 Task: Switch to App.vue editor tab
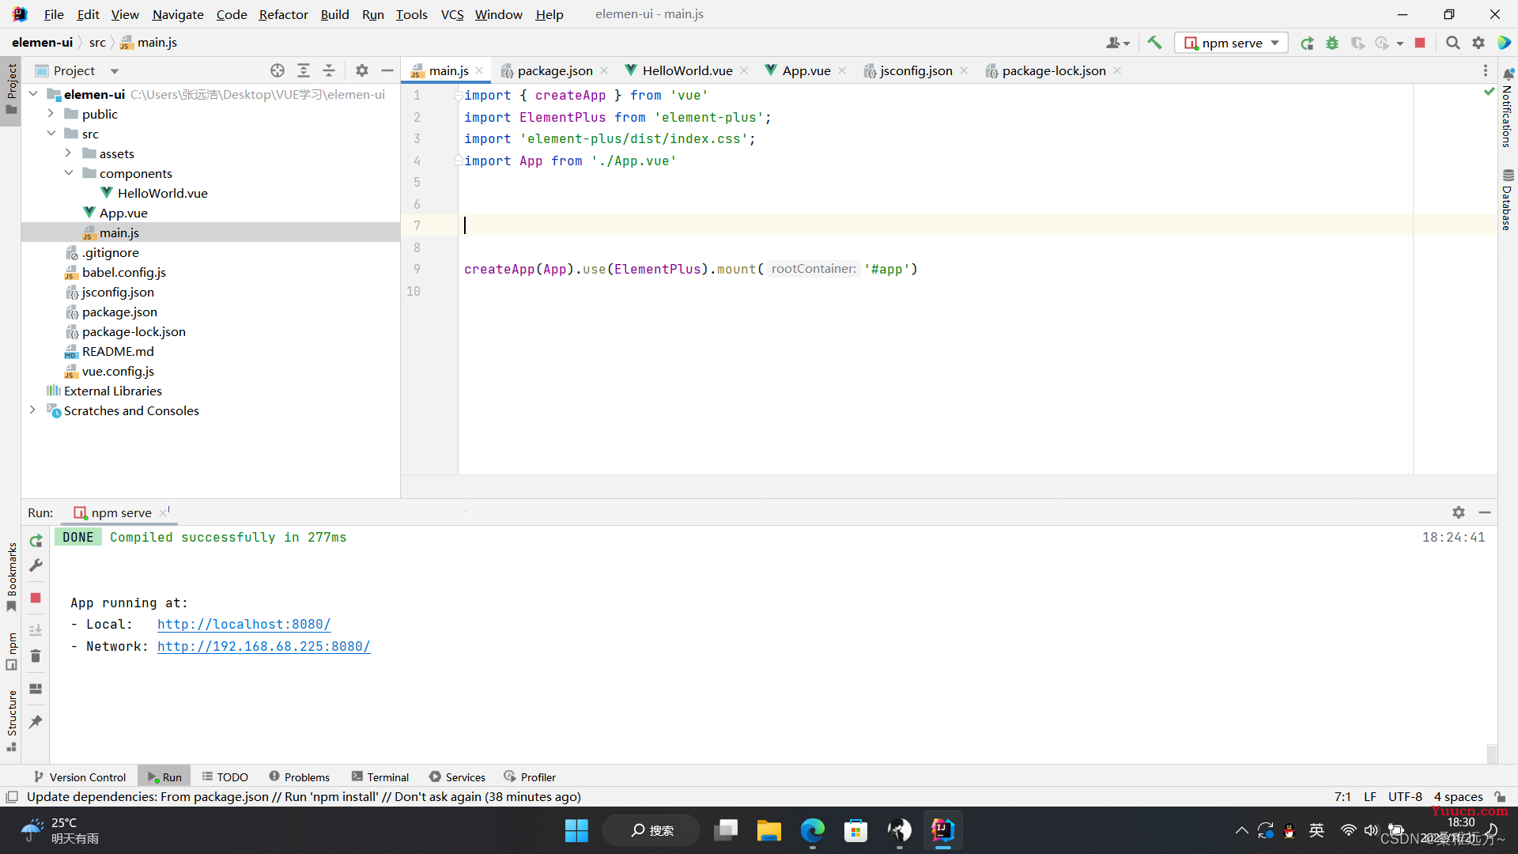click(x=806, y=70)
